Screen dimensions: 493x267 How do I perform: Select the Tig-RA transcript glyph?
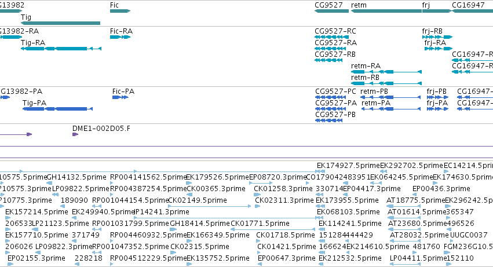point(61,49)
